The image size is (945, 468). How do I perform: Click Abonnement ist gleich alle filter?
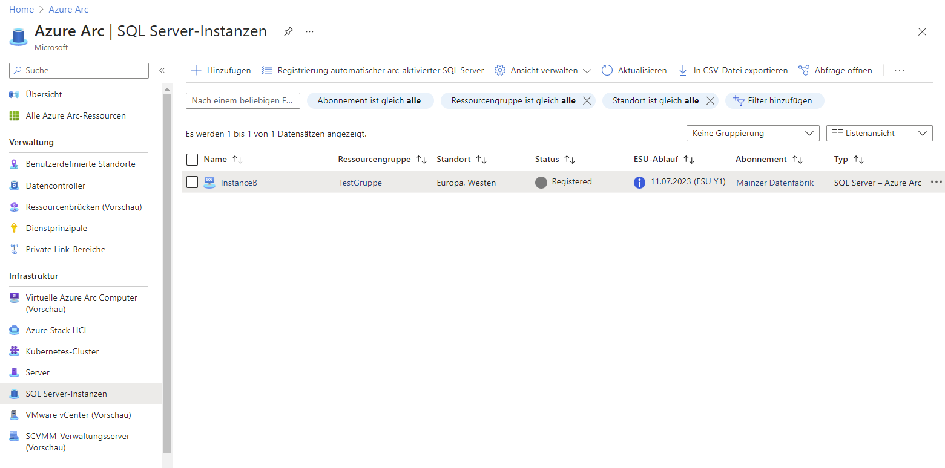[x=370, y=101]
